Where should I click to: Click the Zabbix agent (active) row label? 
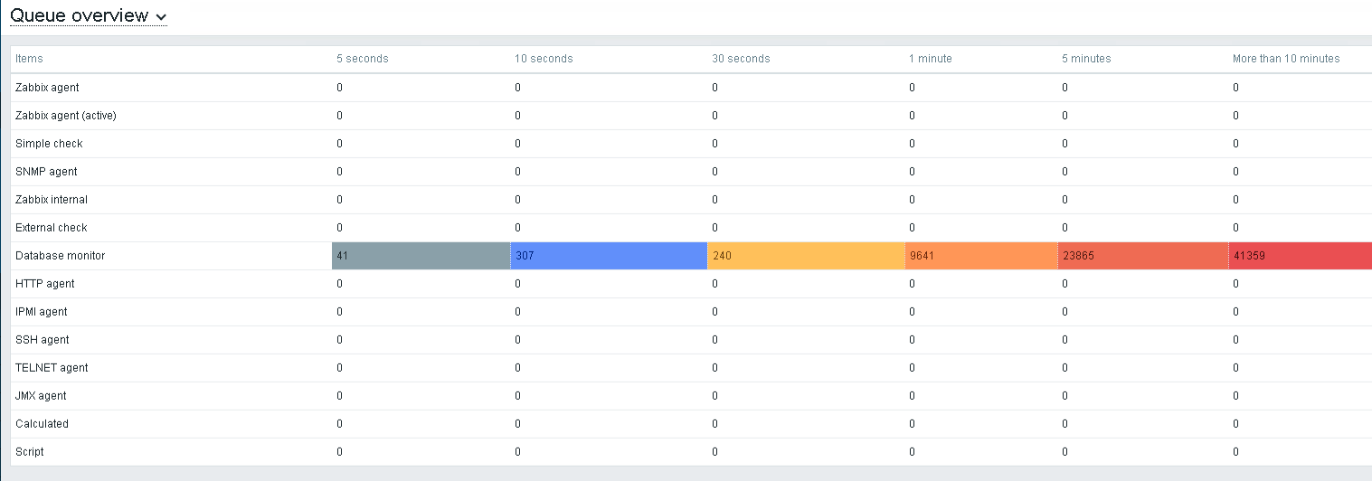coord(65,116)
